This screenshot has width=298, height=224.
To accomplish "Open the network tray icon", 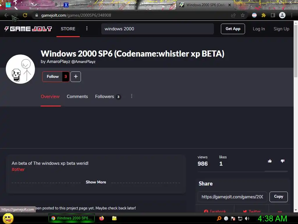I will pyautogui.click(x=240, y=218).
